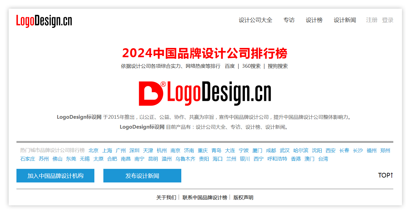The width and height of the screenshot is (411, 214).
Task: Select the 百度 search link
Action: (230, 66)
